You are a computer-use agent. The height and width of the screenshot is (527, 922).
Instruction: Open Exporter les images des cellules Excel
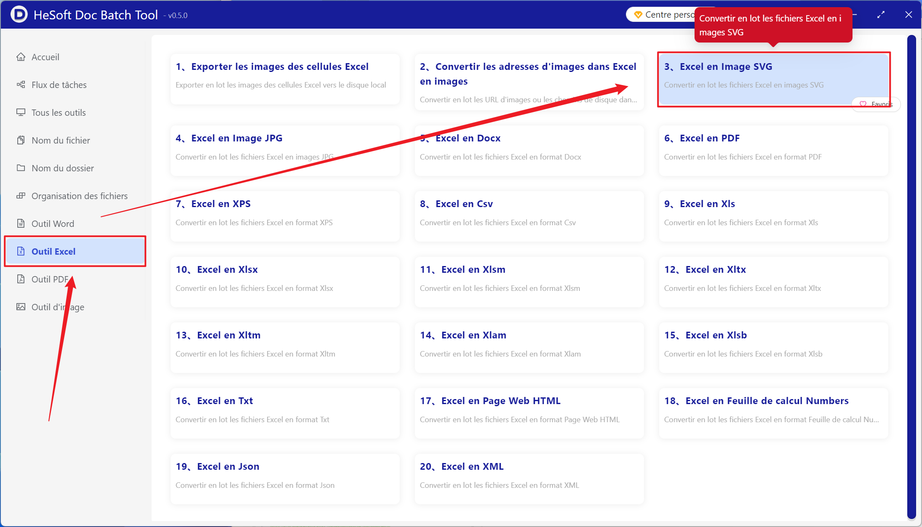[x=285, y=79]
